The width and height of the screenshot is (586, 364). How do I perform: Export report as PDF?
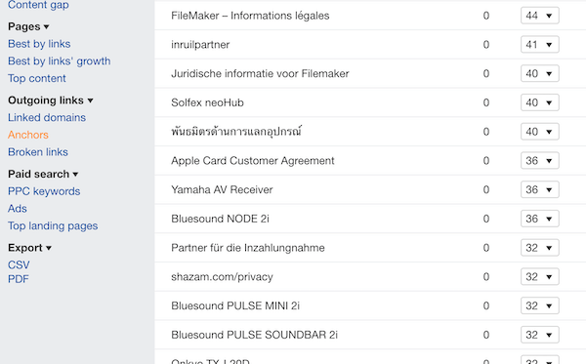(19, 279)
